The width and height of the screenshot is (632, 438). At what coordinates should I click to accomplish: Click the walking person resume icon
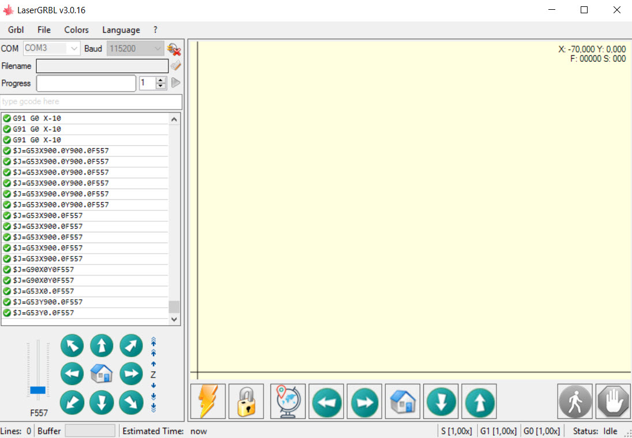pos(575,401)
